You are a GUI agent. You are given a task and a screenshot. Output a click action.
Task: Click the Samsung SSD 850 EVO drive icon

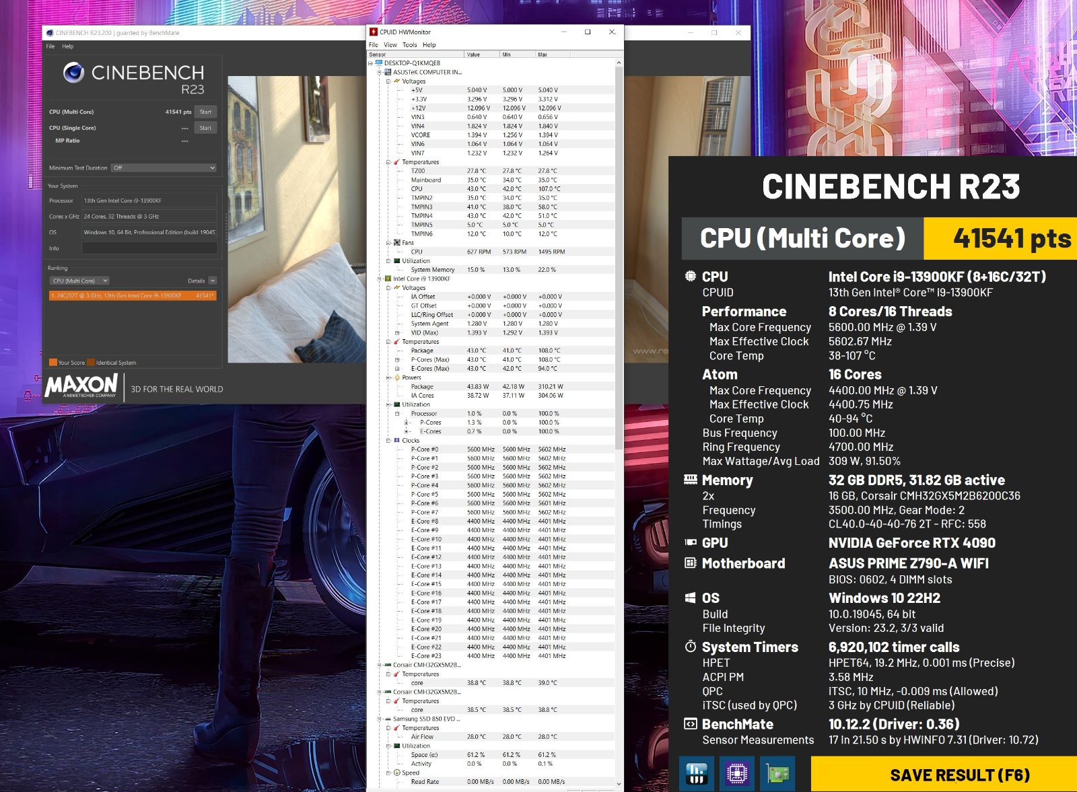click(x=388, y=719)
